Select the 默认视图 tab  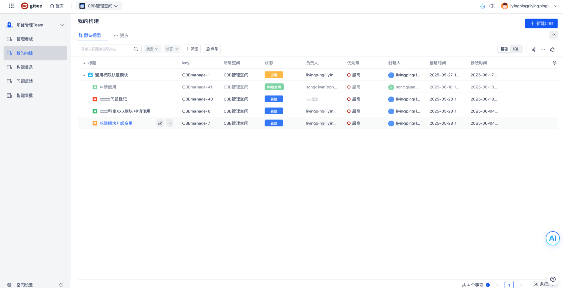(92, 35)
